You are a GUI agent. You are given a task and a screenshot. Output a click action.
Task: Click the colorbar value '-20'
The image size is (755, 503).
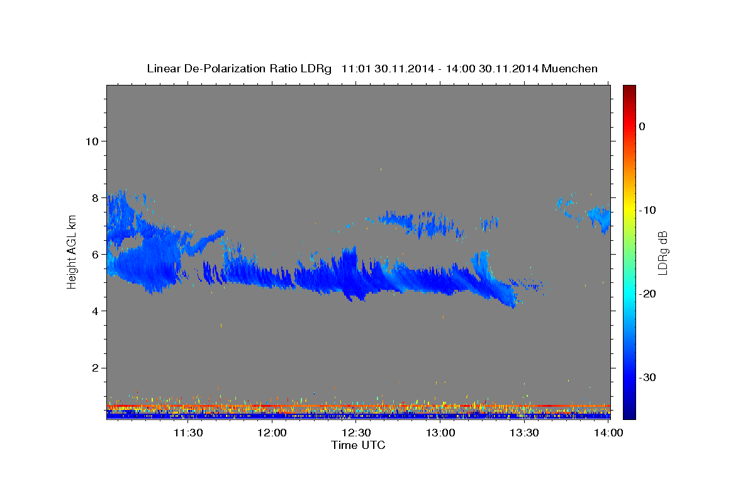pos(648,294)
